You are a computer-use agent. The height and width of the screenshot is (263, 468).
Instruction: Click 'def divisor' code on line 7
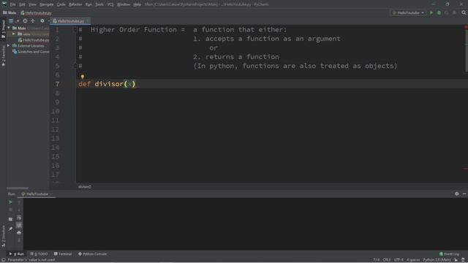[x=101, y=84]
